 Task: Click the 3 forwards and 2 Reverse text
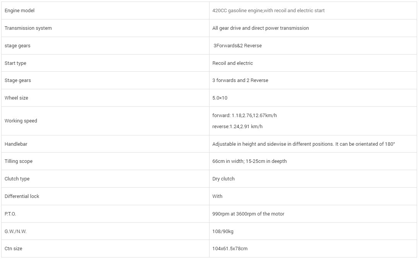point(240,80)
